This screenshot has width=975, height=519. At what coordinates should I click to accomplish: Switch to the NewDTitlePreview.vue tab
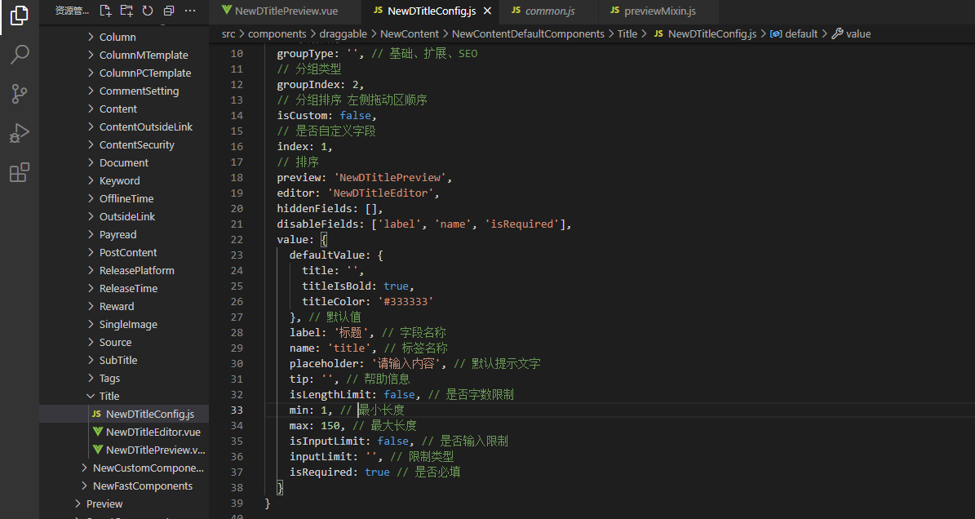coord(286,11)
